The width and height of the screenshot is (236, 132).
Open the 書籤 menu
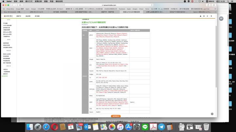pos(46,1)
